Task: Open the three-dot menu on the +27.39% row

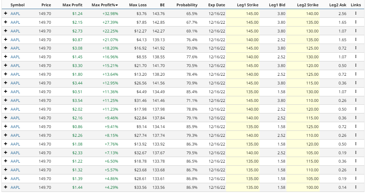Action: coord(356,22)
